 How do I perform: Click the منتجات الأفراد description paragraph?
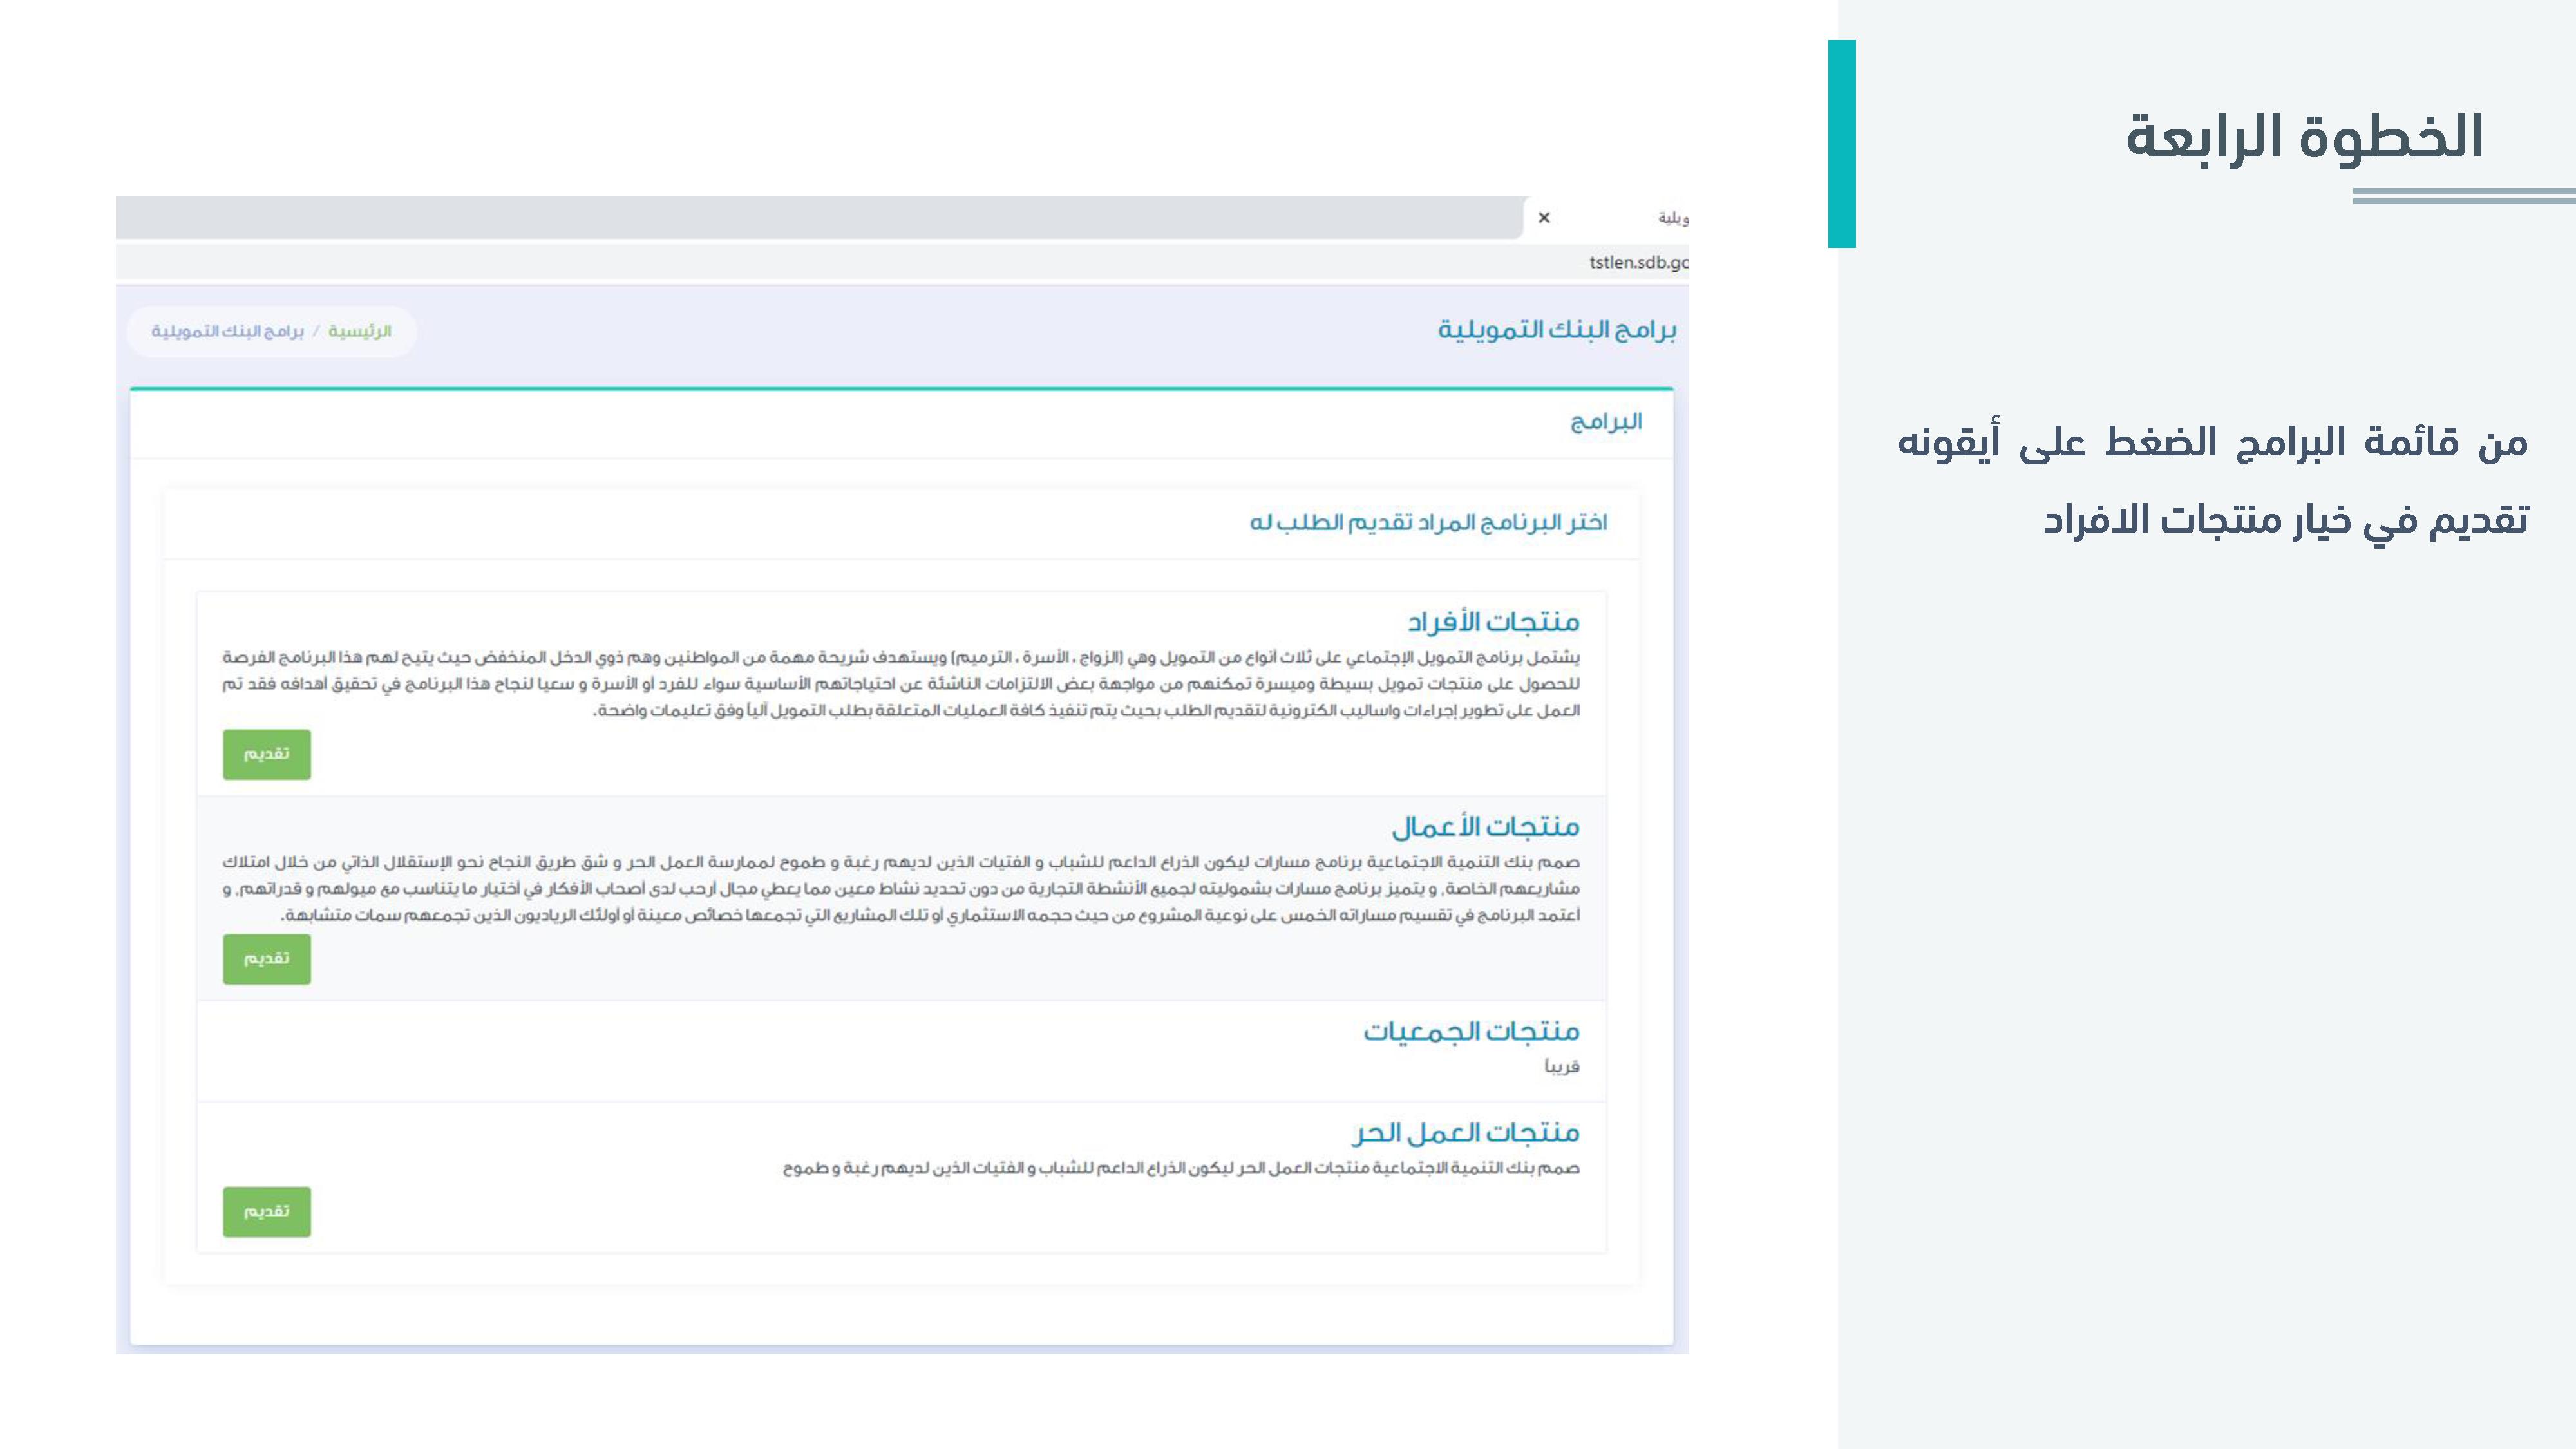(x=901, y=684)
